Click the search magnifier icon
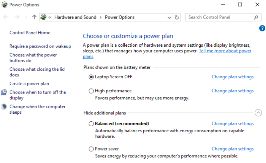The image size is (266, 163). (x=256, y=17)
